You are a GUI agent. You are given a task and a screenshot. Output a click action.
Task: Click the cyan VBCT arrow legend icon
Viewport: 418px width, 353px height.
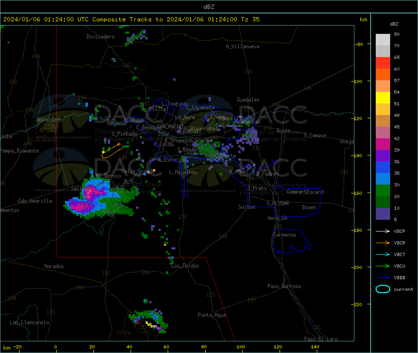click(x=383, y=255)
